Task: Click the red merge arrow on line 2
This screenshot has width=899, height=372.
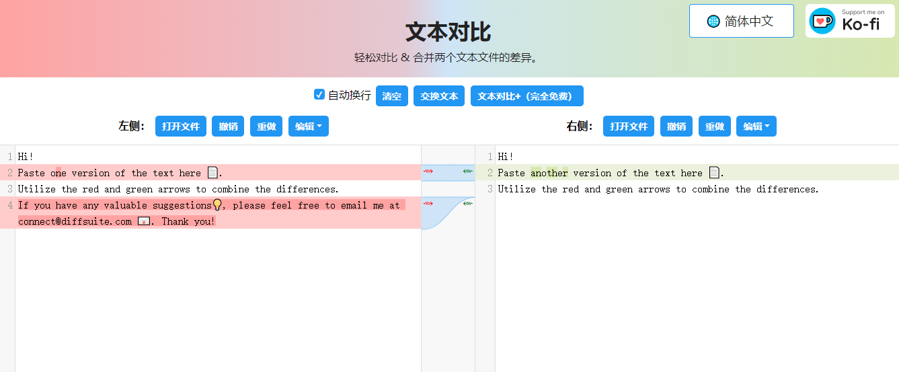Action: click(428, 172)
